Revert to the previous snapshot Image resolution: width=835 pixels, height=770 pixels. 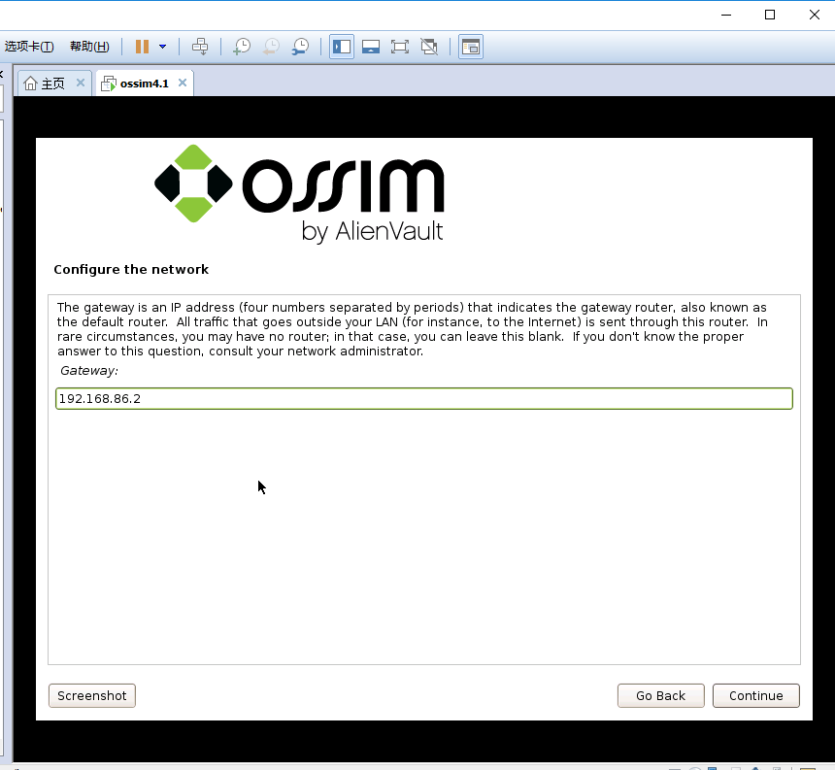pos(271,47)
